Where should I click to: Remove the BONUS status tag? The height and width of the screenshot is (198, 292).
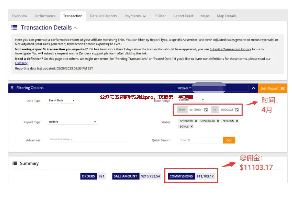[x=192, y=127]
